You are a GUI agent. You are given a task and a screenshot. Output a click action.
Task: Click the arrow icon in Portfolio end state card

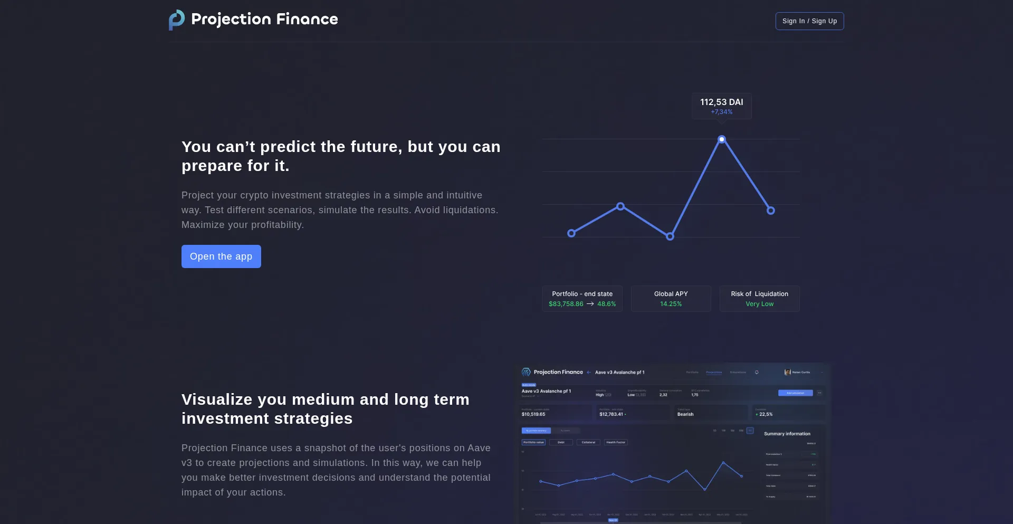(590, 304)
